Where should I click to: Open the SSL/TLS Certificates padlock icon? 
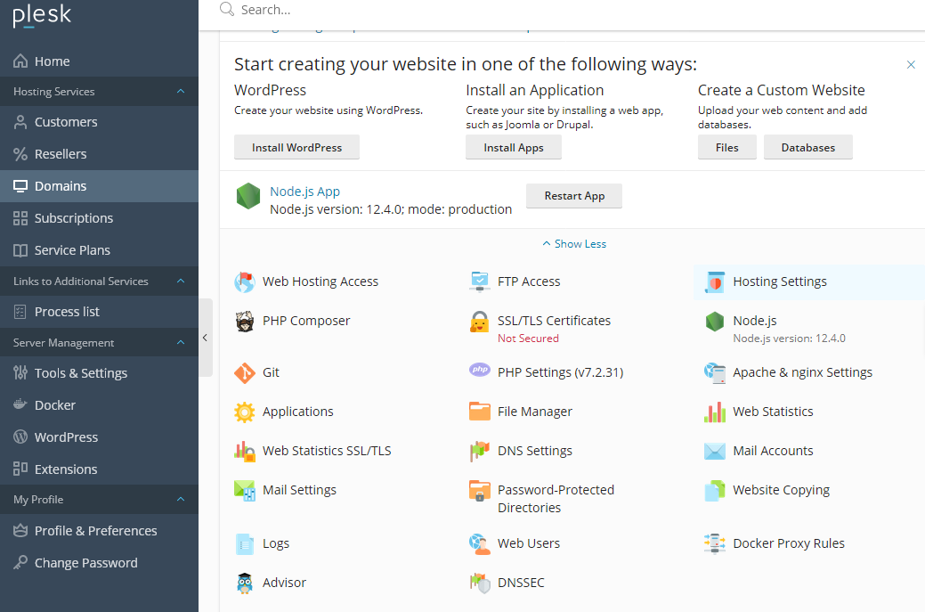(480, 322)
